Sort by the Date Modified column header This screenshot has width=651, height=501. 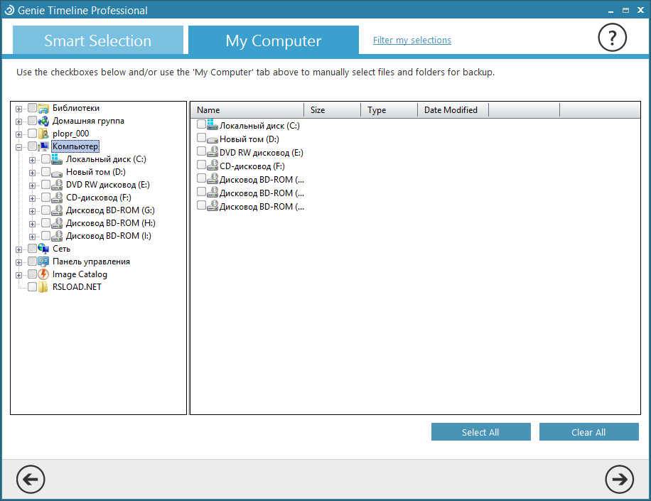453,110
